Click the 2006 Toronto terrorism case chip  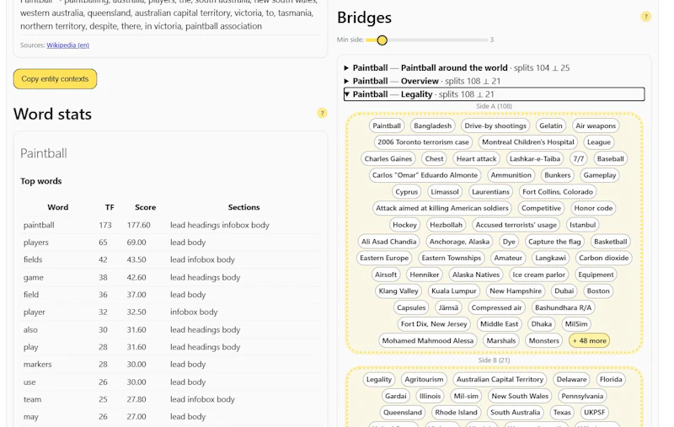(x=423, y=142)
